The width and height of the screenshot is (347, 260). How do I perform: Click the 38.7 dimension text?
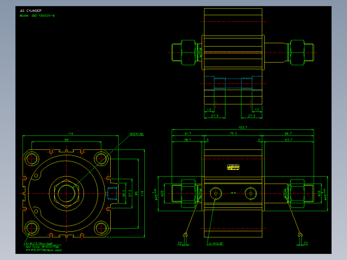pyautogui.click(x=188, y=140)
